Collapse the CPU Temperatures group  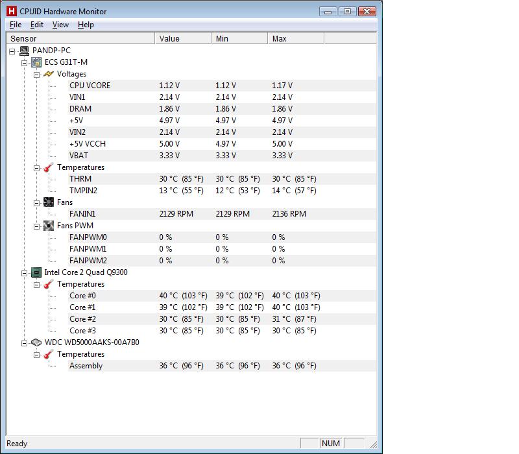[36, 285]
